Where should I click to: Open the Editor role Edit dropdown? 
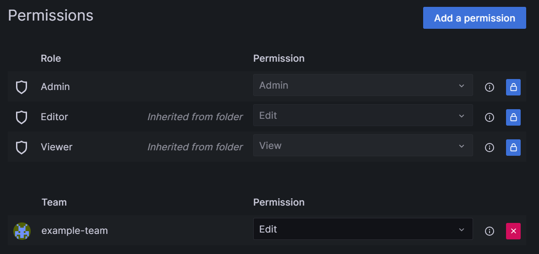pos(363,116)
